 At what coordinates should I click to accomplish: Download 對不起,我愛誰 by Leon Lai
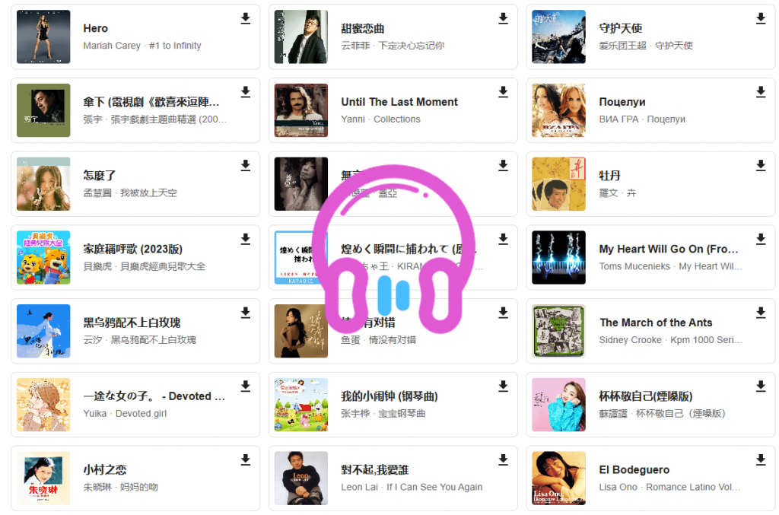504,460
